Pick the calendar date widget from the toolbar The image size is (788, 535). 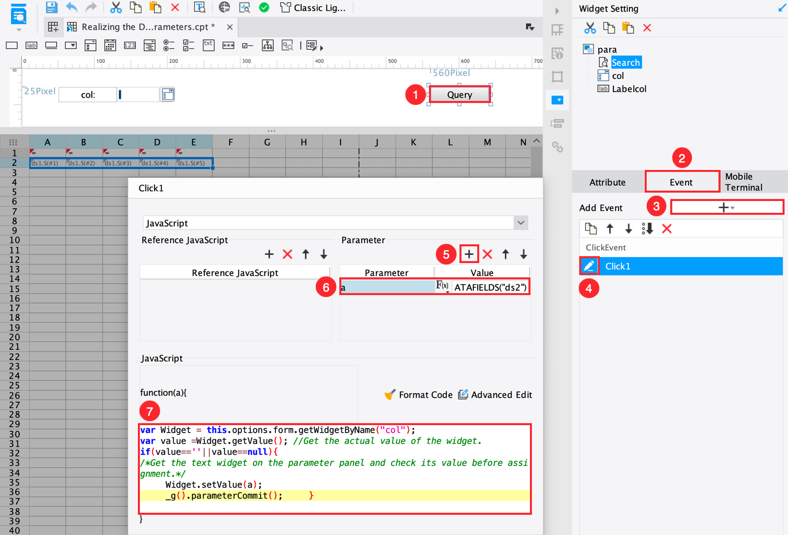click(110, 46)
